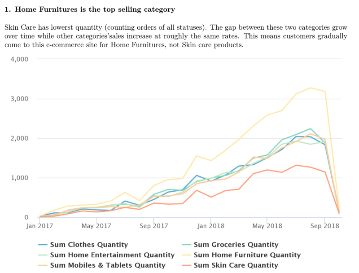Click the yellow Home Furniture legend marker
Image resolution: width=359 pixels, height=273 pixels.
(x=187, y=255)
